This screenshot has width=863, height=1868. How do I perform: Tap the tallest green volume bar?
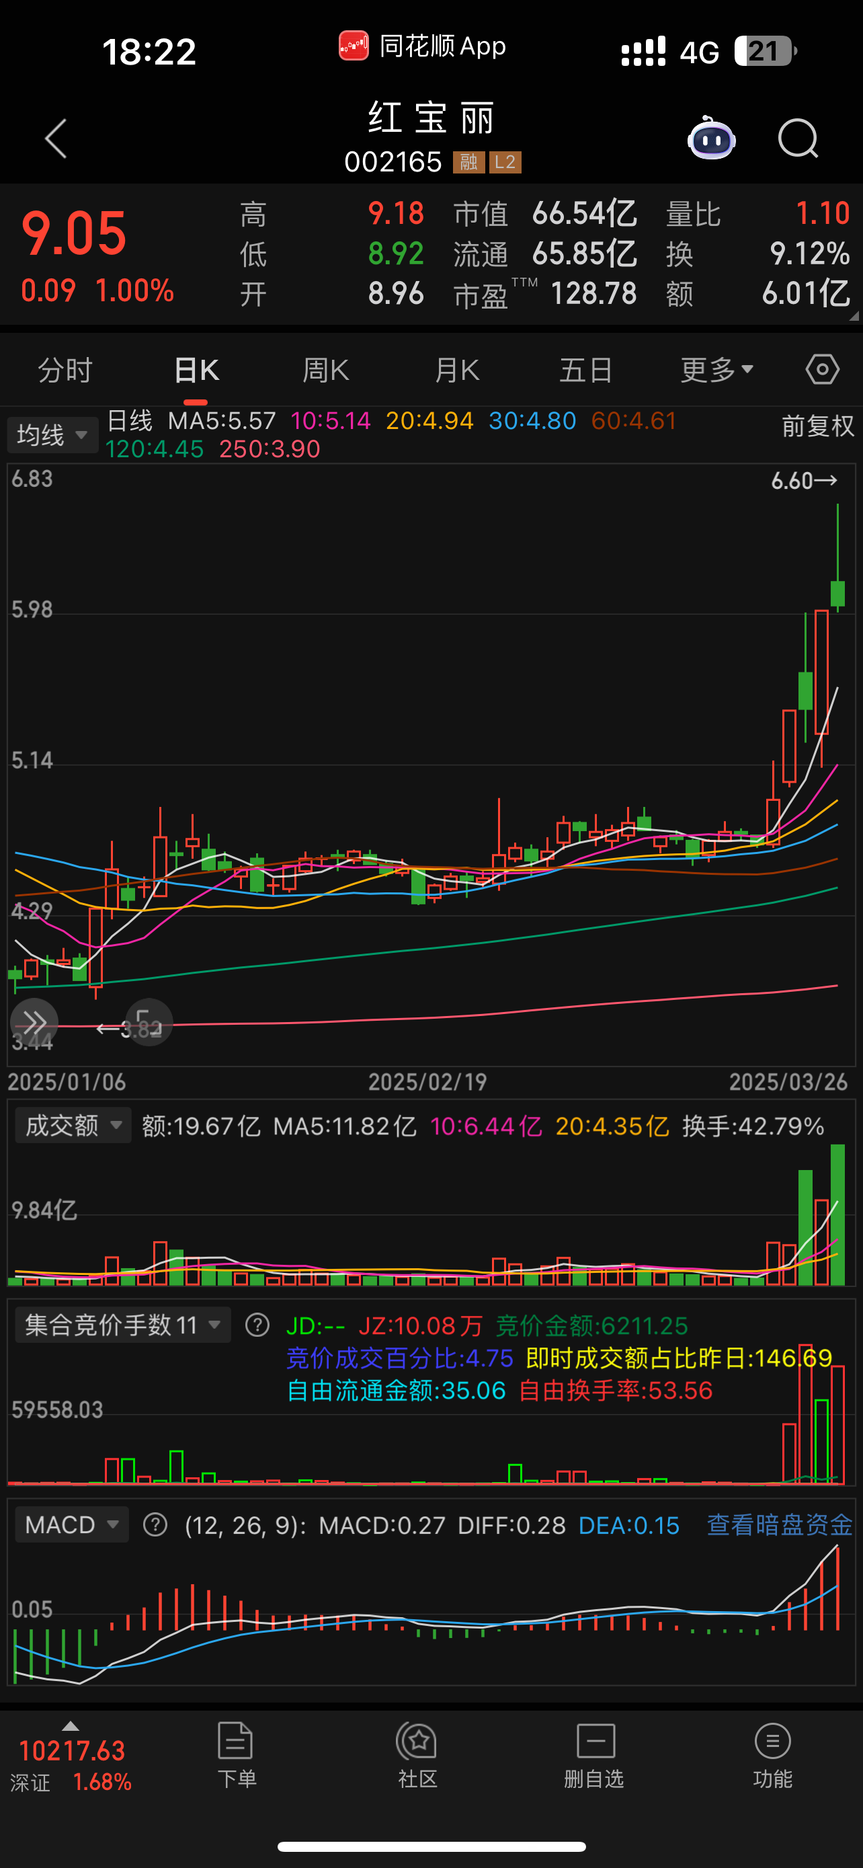point(837,1214)
